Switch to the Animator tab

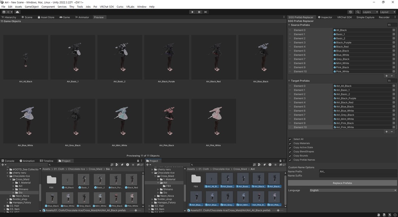(x=82, y=17)
